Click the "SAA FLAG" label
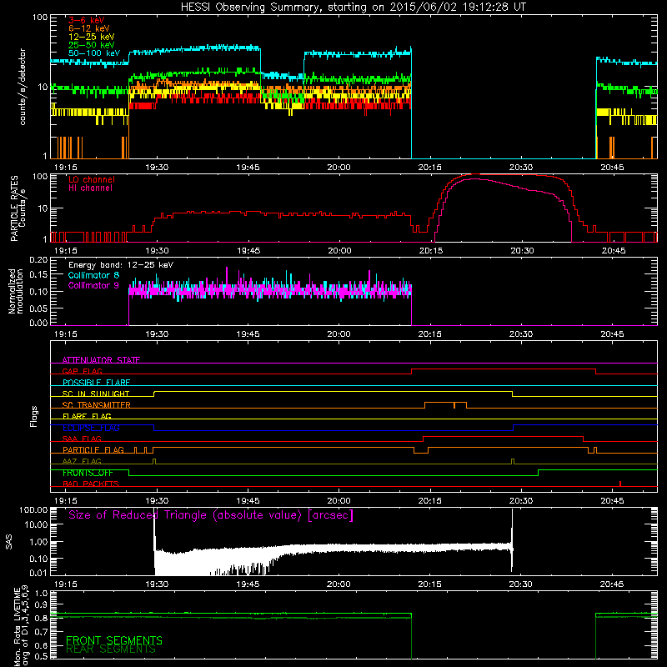 click(x=82, y=439)
